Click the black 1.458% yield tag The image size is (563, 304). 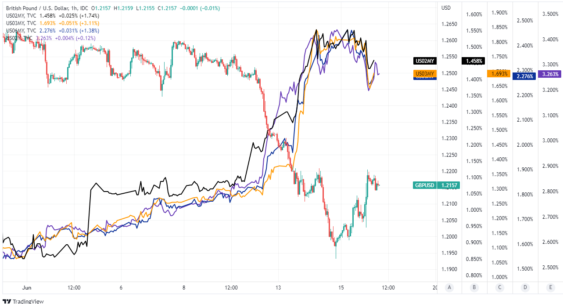point(474,61)
